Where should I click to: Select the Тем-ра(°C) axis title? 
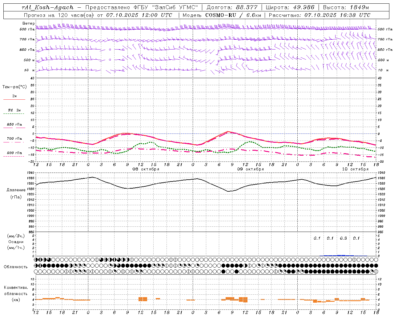14,87
